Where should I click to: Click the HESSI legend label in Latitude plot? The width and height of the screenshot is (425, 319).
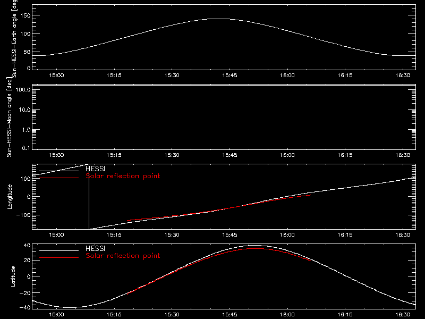point(95,248)
